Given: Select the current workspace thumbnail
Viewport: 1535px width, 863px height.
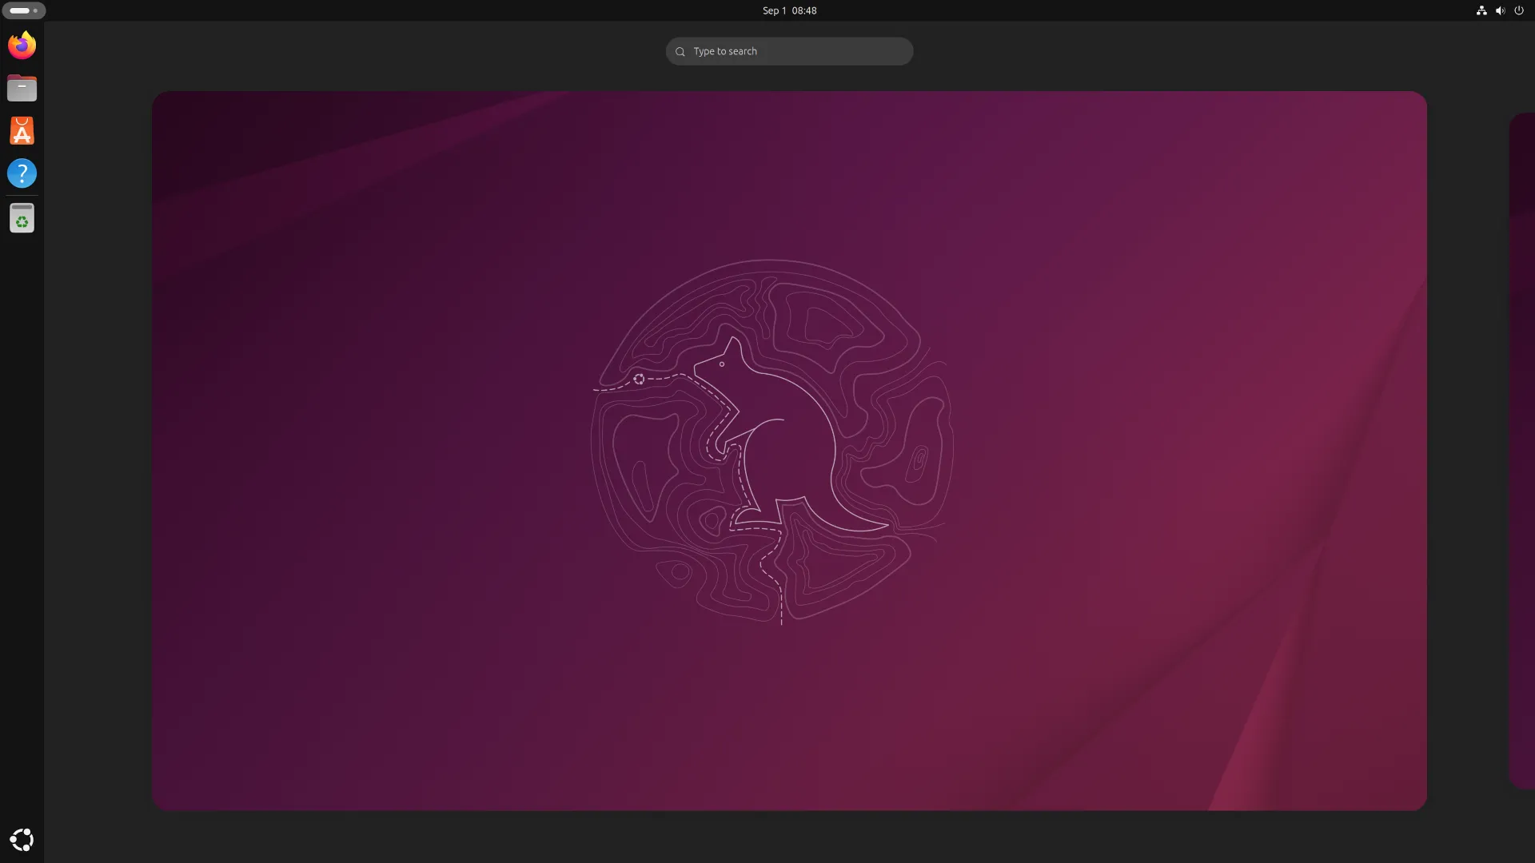Looking at the screenshot, I should [x=789, y=451].
